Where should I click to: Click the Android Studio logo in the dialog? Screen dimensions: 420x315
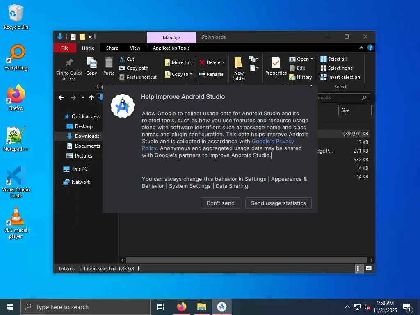click(122, 106)
